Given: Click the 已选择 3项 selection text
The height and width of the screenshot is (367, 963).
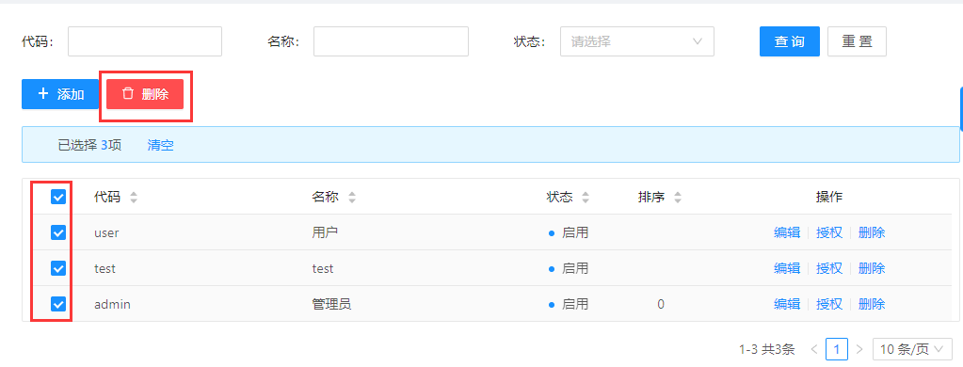Looking at the screenshot, I should [89, 146].
